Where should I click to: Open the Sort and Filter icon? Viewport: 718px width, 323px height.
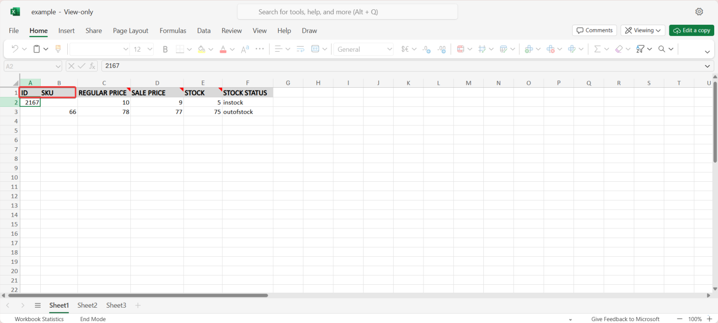pyautogui.click(x=640, y=49)
